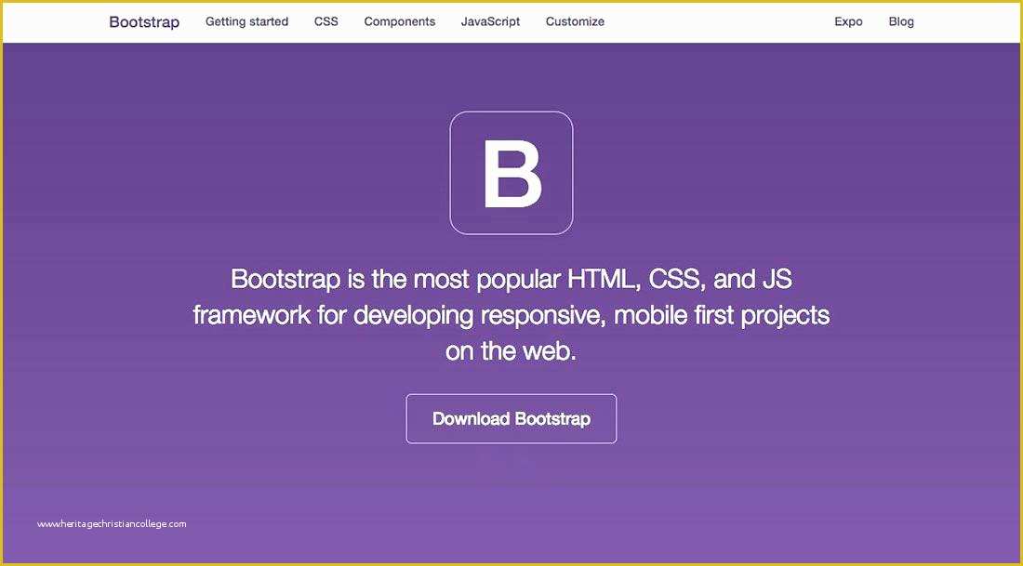1023x566 pixels.
Task: Go to the CSS section
Action: 326,21
